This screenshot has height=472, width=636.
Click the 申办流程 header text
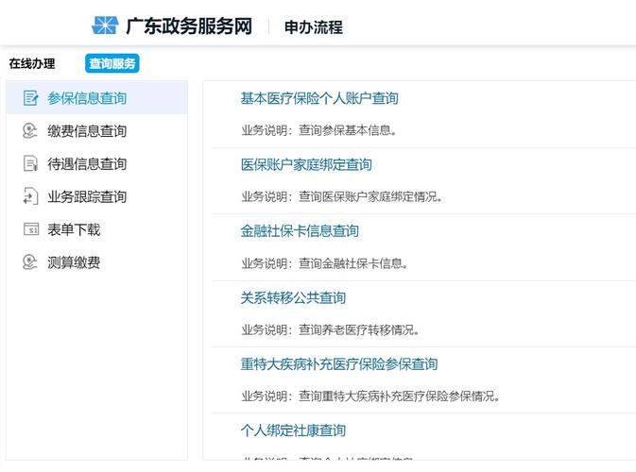click(314, 27)
